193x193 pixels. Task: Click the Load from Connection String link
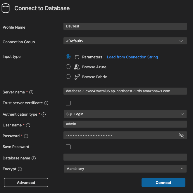(132, 57)
